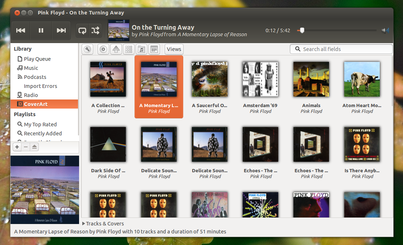
Task: Pause the current song
Action: click(41, 30)
